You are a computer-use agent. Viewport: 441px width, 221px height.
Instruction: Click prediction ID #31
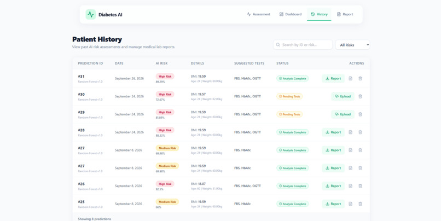pos(81,76)
